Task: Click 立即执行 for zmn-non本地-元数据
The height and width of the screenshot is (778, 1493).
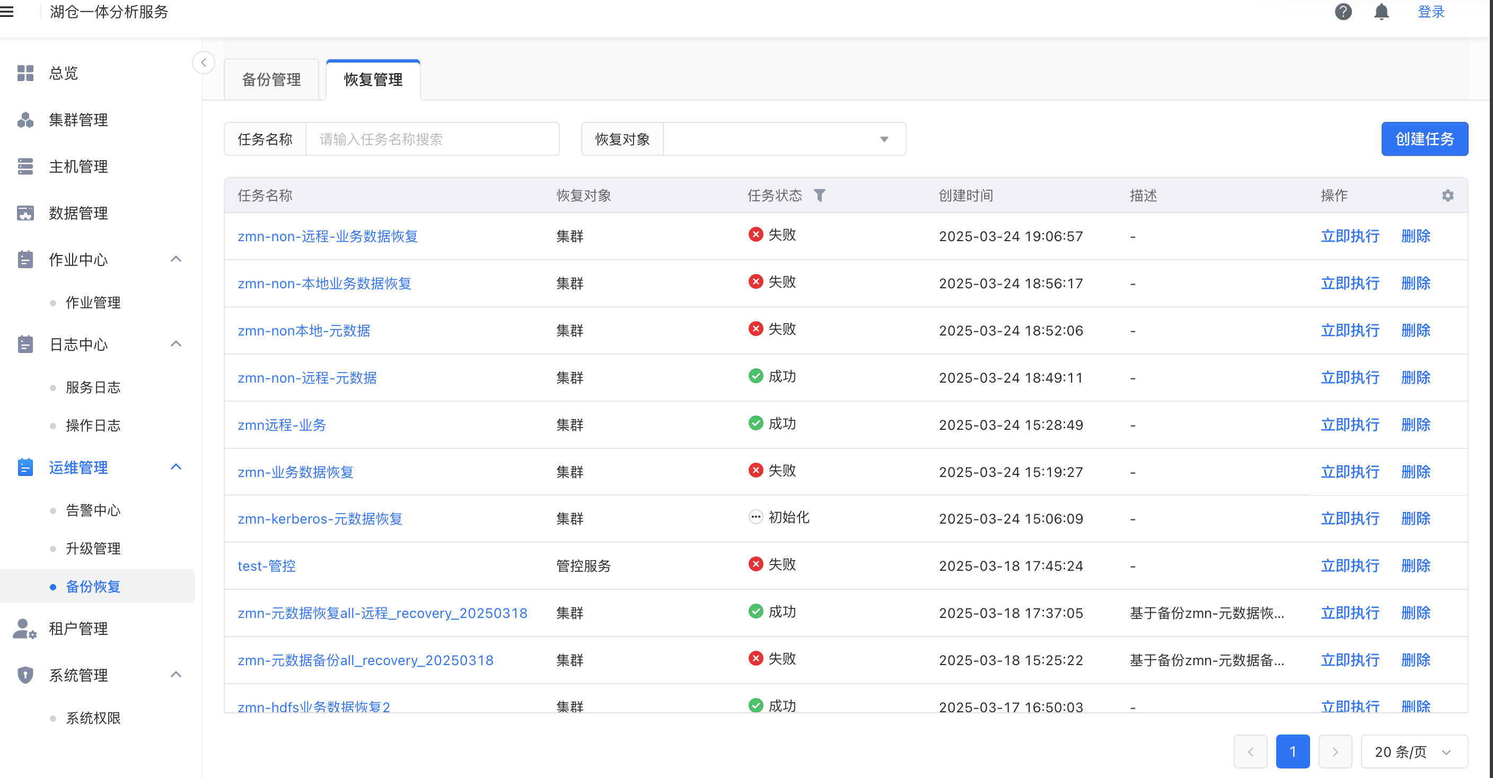Action: pyautogui.click(x=1350, y=331)
